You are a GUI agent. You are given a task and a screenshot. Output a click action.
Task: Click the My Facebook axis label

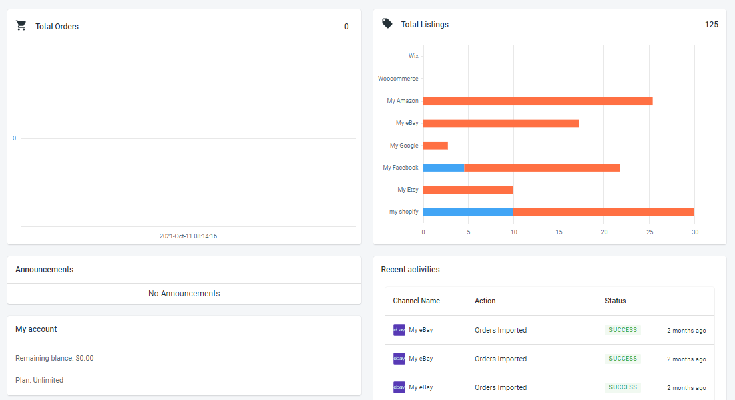tap(401, 168)
